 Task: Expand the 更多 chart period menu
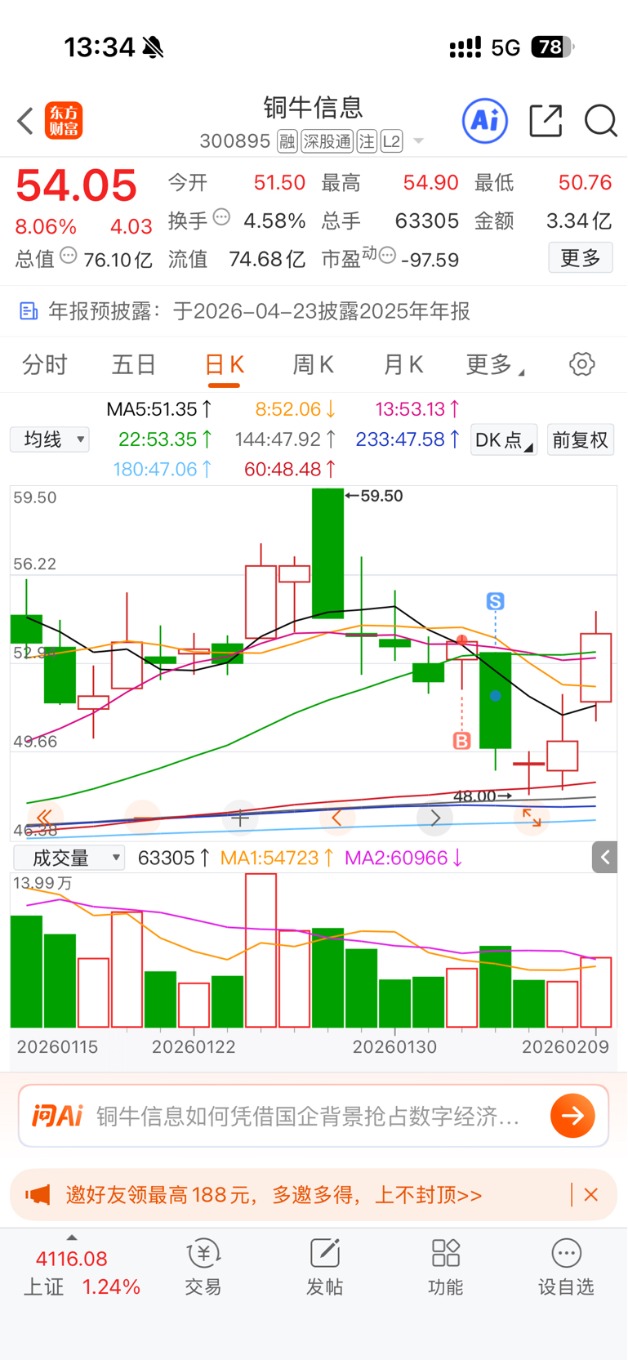(x=495, y=364)
